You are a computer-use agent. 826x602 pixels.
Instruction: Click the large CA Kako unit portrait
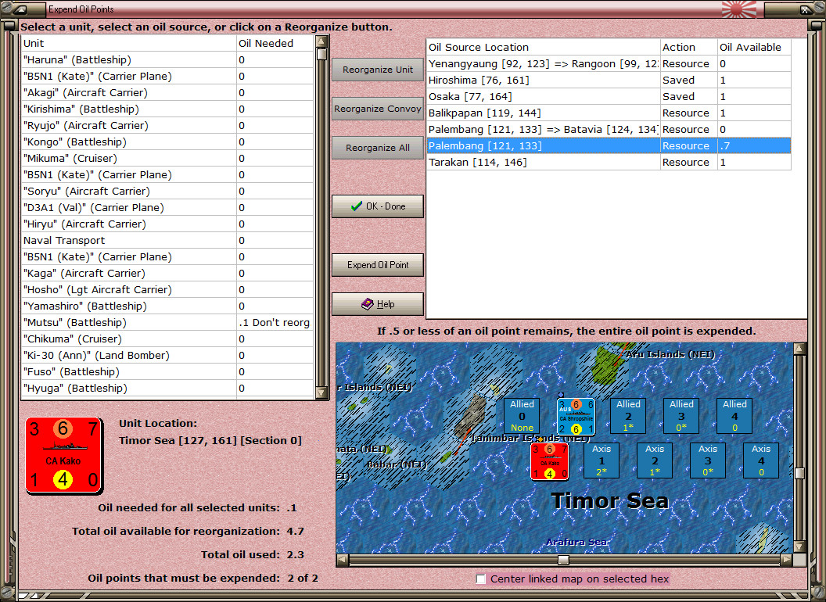coord(63,455)
